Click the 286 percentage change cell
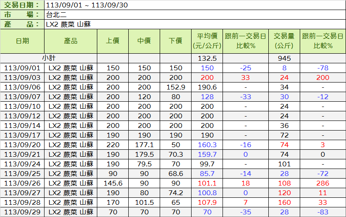 click(x=322, y=183)
